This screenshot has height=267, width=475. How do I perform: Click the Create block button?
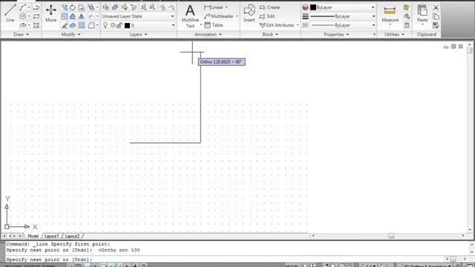[270, 7]
